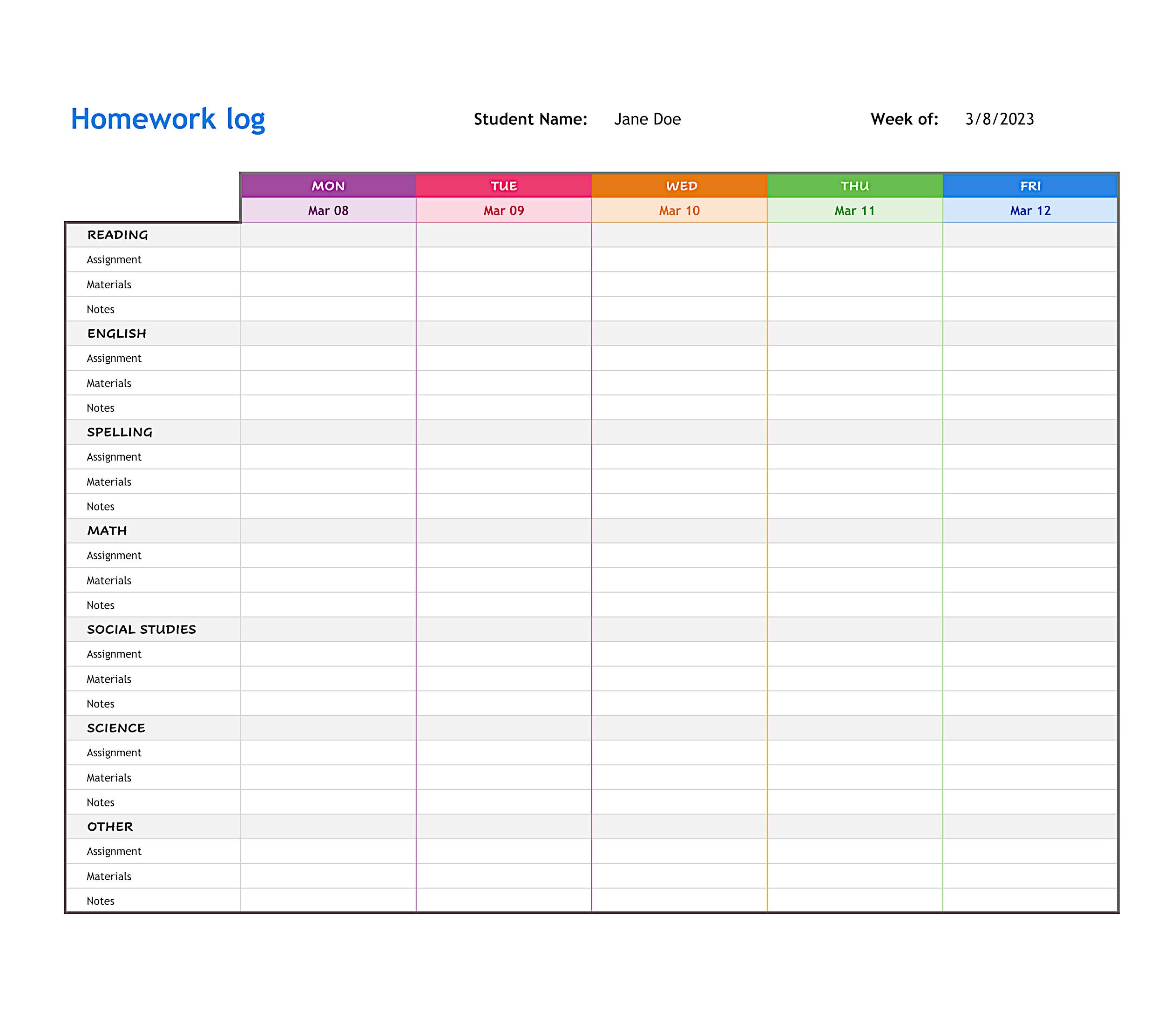The height and width of the screenshot is (1032, 1164).
Task: Select the Mar 12 date cell
Action: (1029, 210)
